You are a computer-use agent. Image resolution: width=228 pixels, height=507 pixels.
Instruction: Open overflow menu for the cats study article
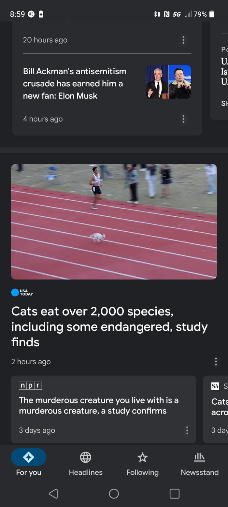tap(216, 361)
